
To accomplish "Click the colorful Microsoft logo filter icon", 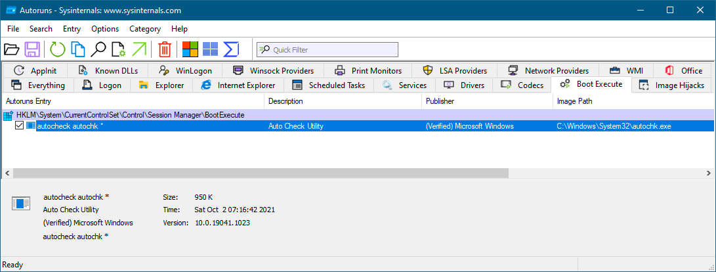I will [x=190, y=49].
